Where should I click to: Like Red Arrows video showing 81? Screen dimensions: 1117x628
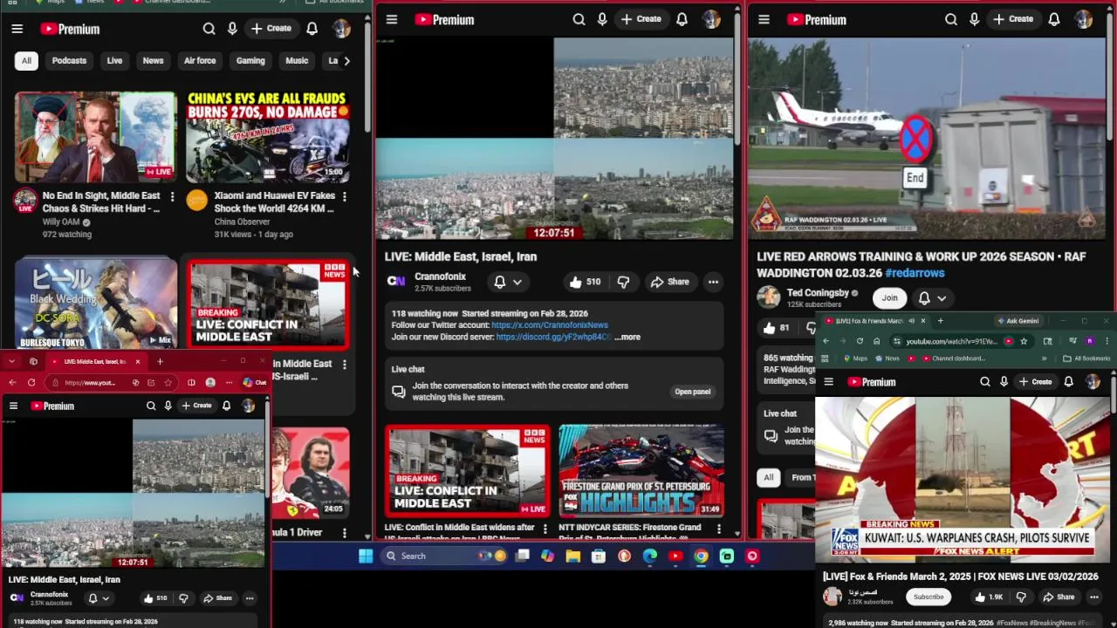point(777,328)
